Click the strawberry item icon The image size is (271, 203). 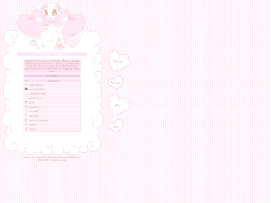pyautogui.click(x=26, y=107)
